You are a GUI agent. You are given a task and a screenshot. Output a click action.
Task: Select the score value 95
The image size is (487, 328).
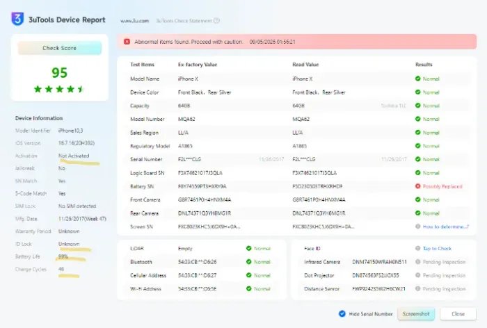[59, 72]
